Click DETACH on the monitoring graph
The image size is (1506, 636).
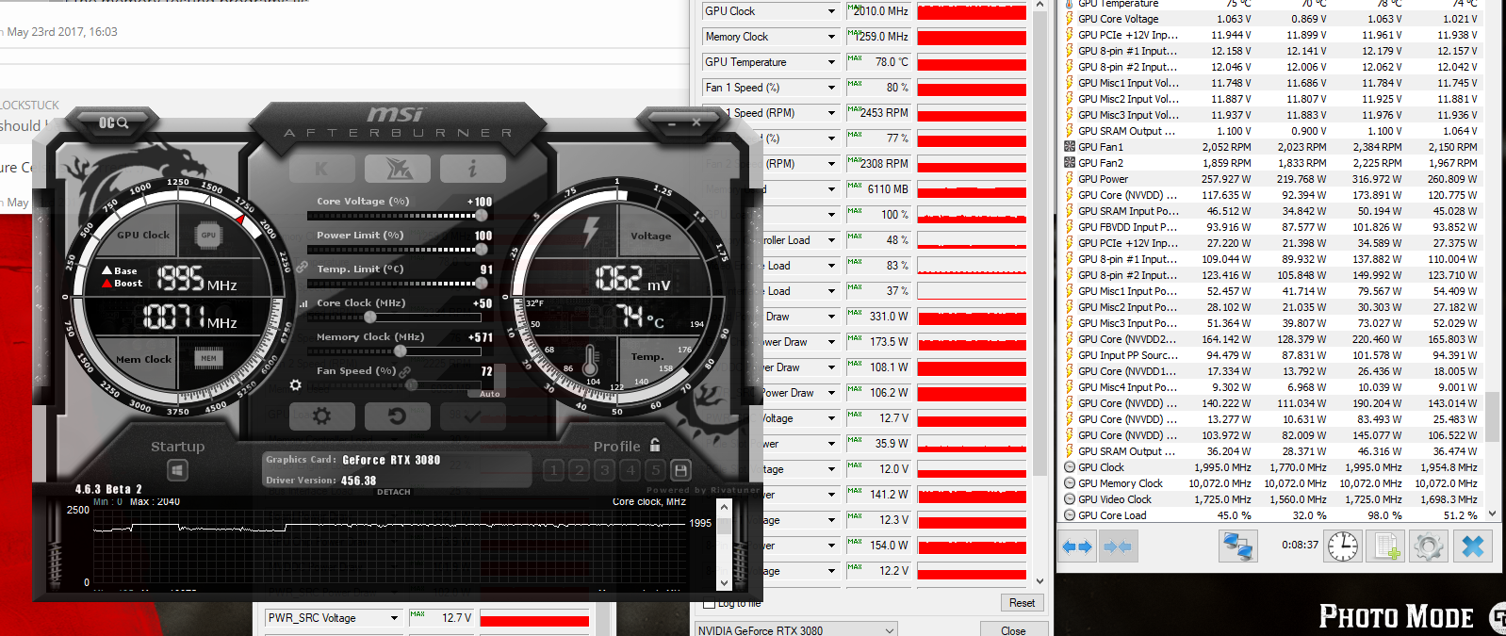394,492
